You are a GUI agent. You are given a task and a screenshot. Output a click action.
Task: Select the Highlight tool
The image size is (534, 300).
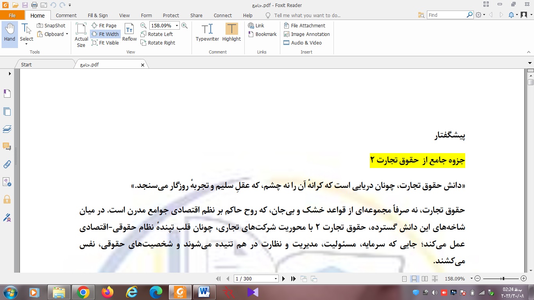point(231,32)
